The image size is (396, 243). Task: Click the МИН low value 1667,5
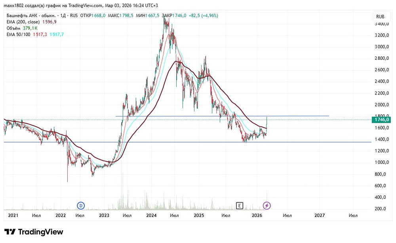tap(152, 16)
